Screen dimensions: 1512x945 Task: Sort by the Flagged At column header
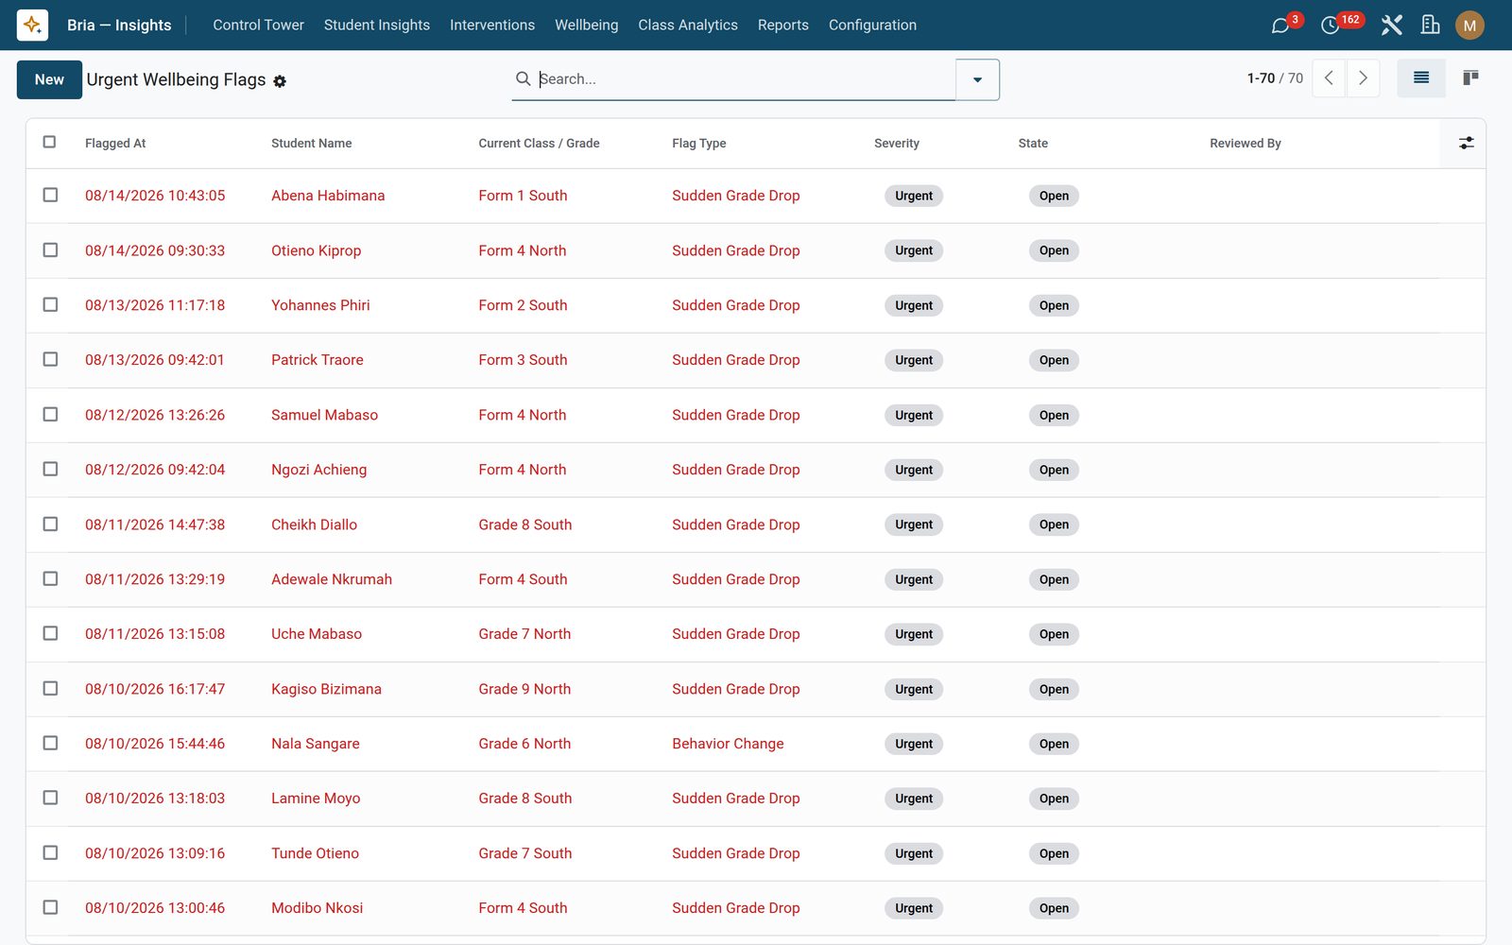(x=115, y=144)
